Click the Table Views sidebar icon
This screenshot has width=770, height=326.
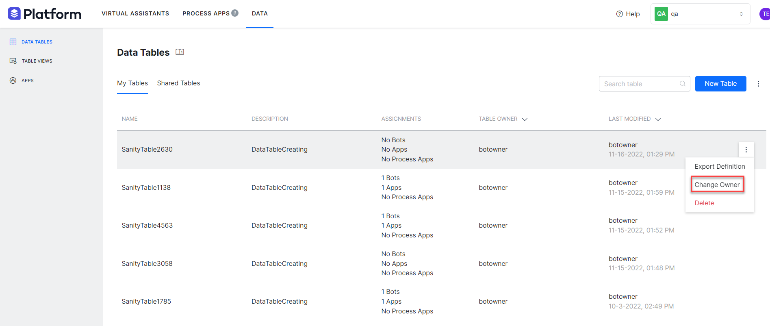[x=13, y=61]
